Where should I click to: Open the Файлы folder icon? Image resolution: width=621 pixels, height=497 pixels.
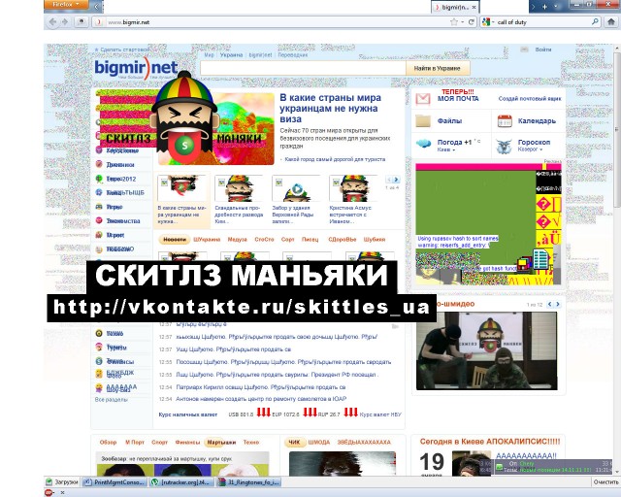click(x=423, y=122)
